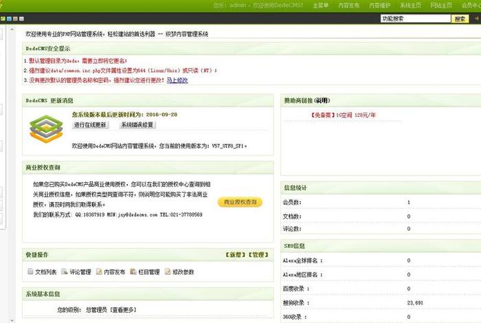Screen dimensions: 481x323
Task: Focus the 功能搜索 search field
Action: pyautogui.click(x=415, y=19)
